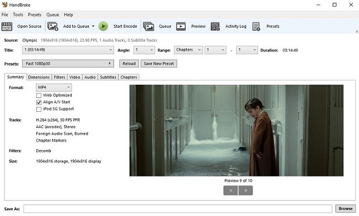Click the source name 'Olympic'
359x216 pixels.
pyautogui.click(x=30, y=41)
